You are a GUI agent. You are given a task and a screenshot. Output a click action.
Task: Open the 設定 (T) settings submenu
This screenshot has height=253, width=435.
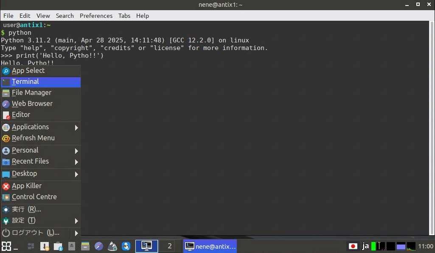tap(24, 221)
